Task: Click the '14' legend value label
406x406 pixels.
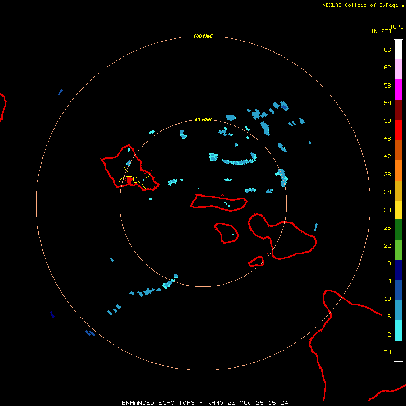Action: click(x=388, y=281)
